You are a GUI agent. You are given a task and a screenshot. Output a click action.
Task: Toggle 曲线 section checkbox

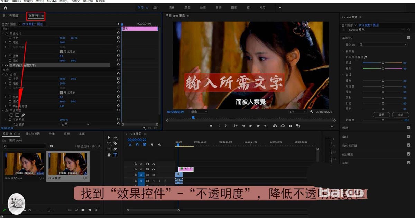point(408,137)
